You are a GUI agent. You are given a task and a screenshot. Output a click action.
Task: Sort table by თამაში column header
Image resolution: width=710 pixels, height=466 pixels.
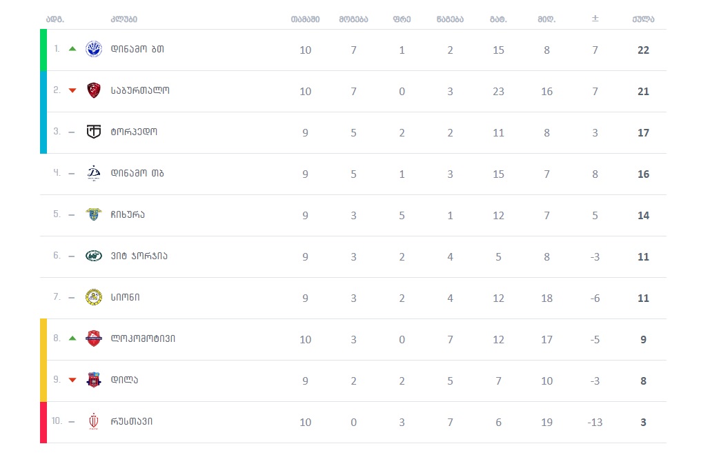(x=305, y=19)
